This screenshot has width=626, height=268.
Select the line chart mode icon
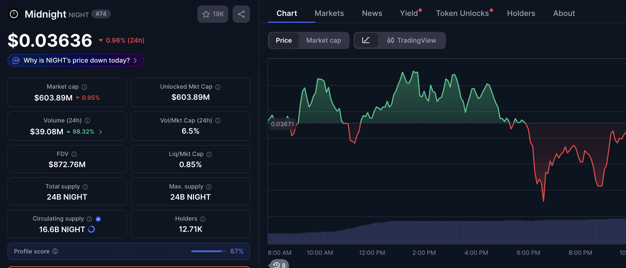point(366,41)
